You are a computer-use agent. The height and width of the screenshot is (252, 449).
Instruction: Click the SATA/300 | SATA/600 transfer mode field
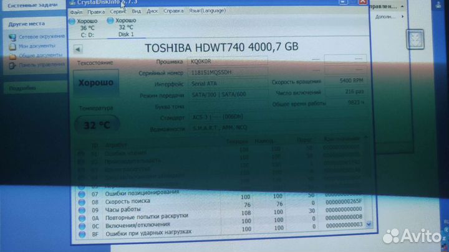(228, 95)
